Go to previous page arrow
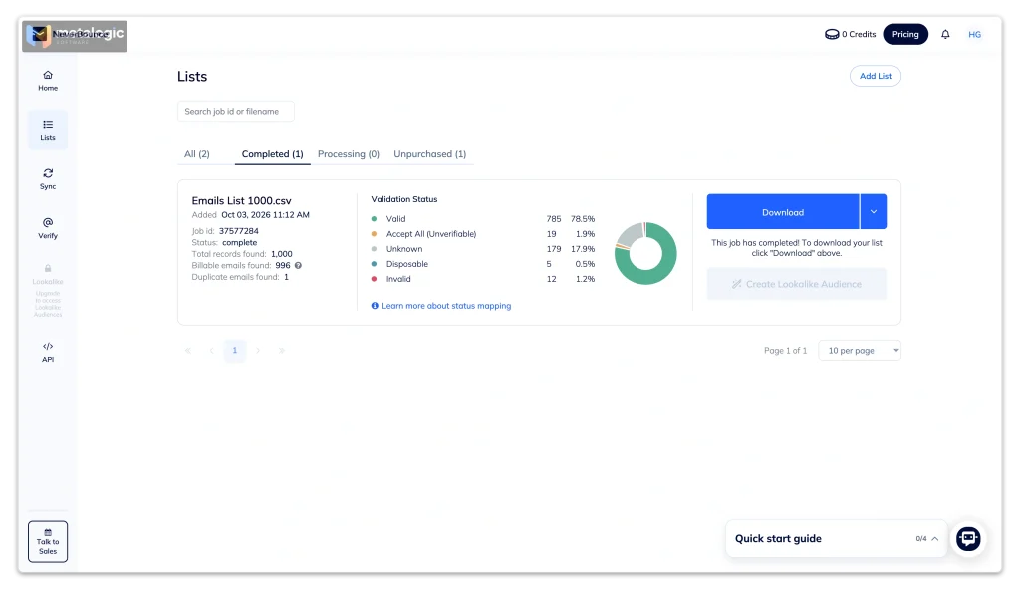 coord(211,351)
